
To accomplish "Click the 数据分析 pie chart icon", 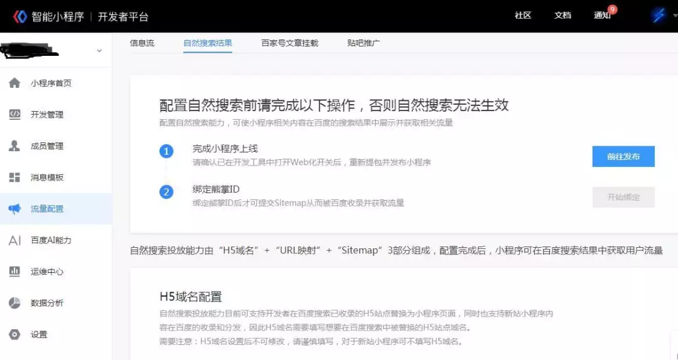I will coord(14,303).
